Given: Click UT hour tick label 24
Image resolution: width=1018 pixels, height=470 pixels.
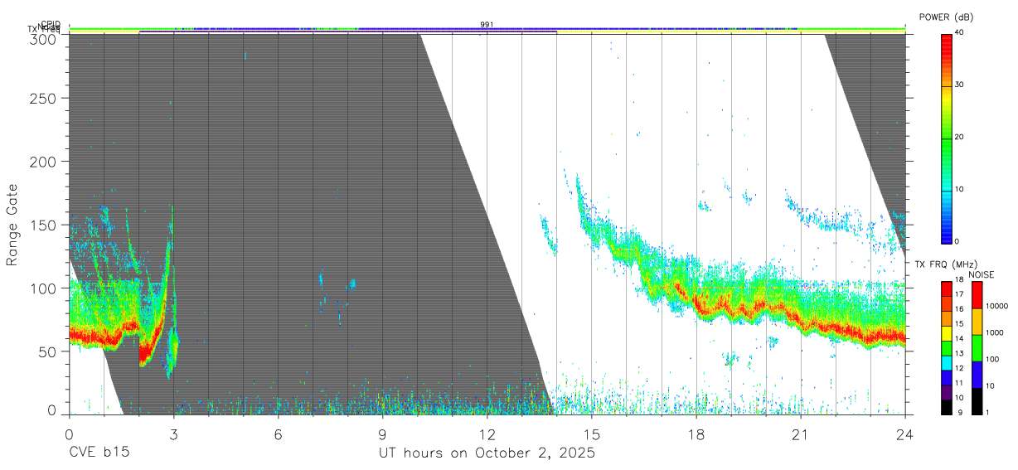Looking at the screenshot, I should pyautogui.click(x=904, y=434).
